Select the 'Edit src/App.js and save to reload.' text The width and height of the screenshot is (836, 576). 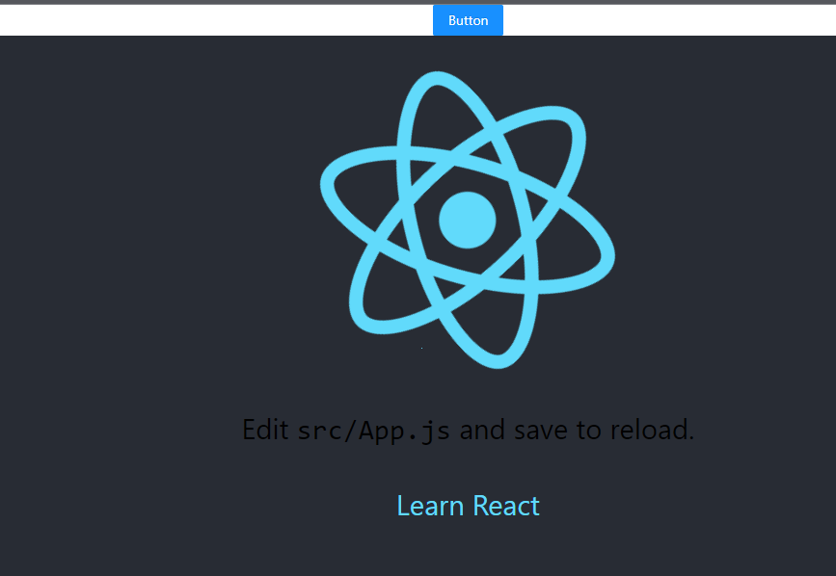coord(468,430)
